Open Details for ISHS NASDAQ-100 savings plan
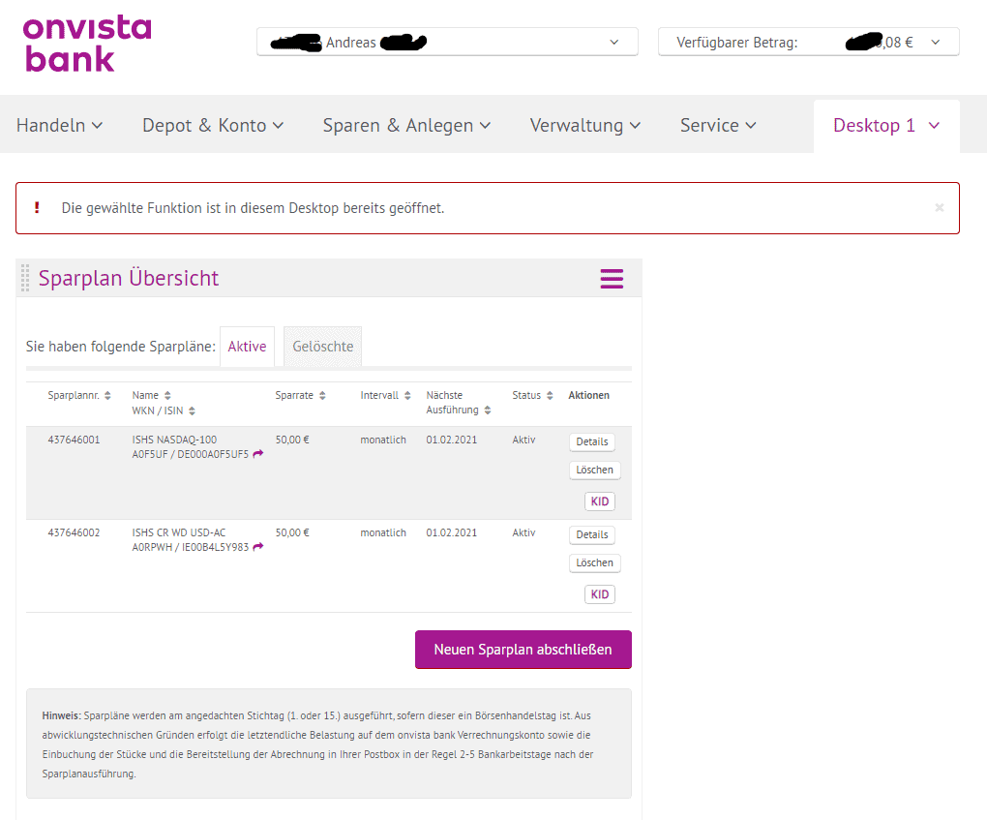Viewport: 987px width, 820px height. [591, 441]
